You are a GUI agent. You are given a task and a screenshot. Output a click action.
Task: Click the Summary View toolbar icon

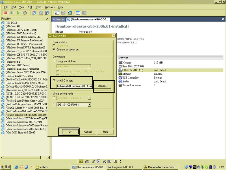(78, 13)
